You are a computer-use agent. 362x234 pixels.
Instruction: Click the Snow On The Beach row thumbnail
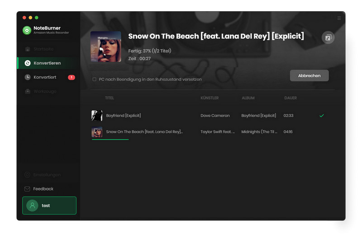pos(97,132)
